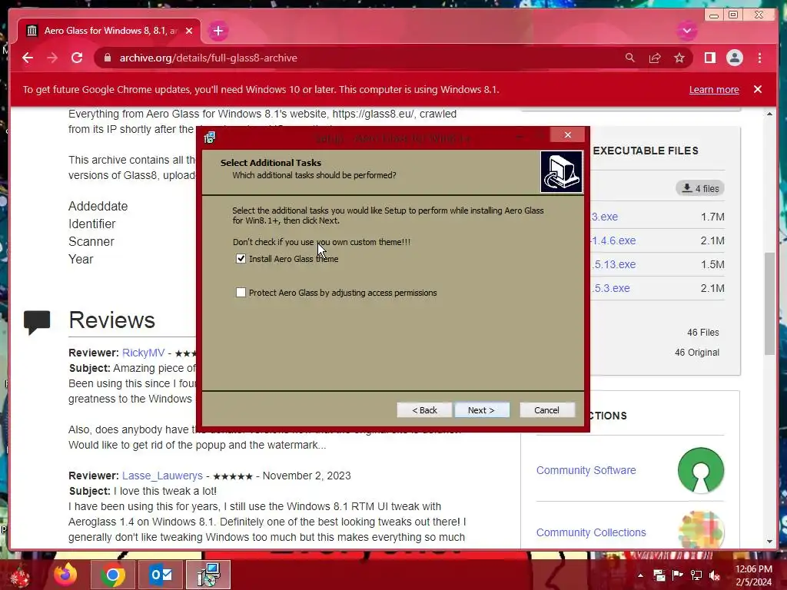
Task: Open the 1.4.6.exe download link
Action: 613,240
